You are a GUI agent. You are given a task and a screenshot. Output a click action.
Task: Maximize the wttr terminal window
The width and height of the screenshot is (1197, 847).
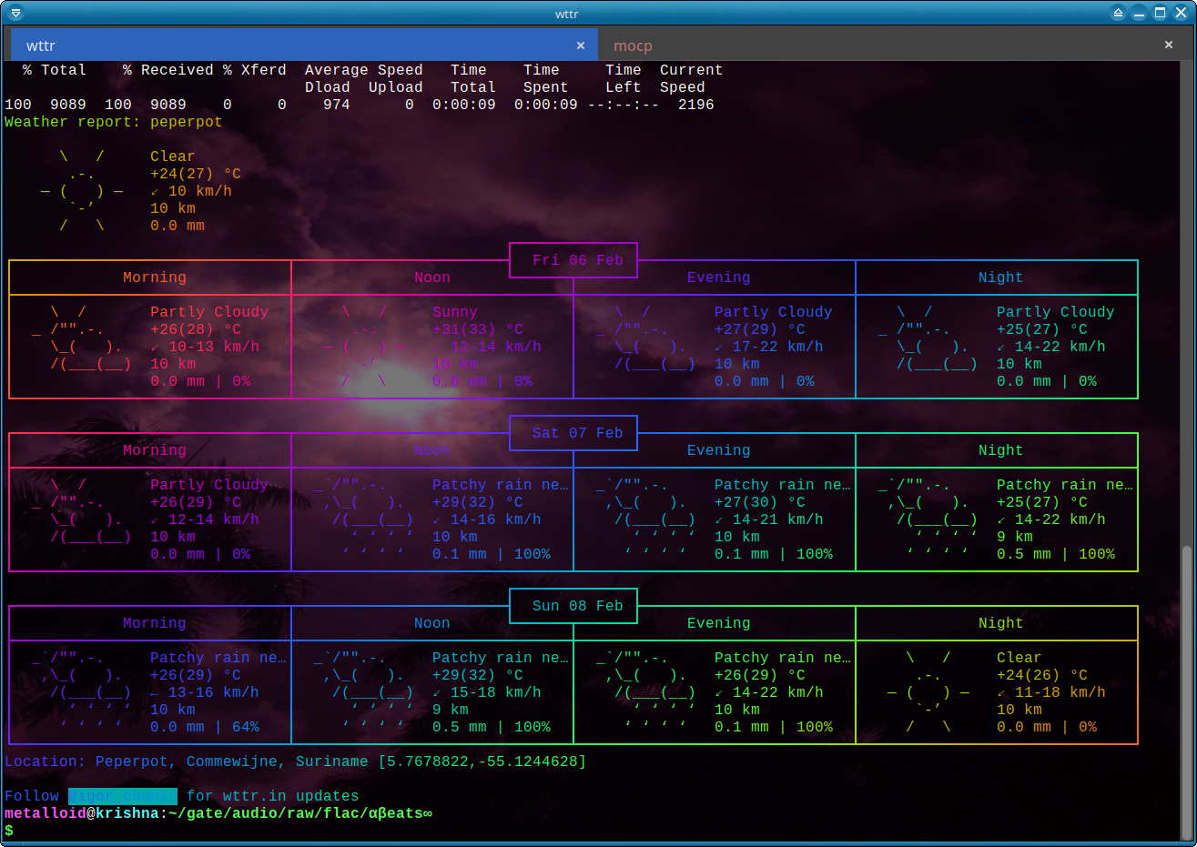(1160, 13)
